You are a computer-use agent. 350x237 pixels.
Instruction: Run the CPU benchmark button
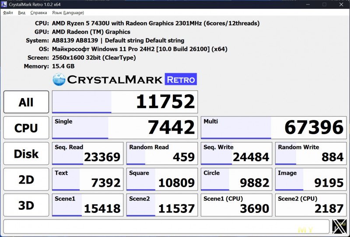[26, 127]
